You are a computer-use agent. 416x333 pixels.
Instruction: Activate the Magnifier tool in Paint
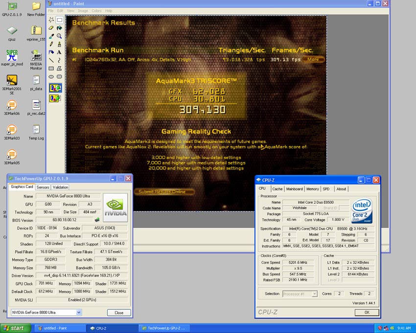59,36
